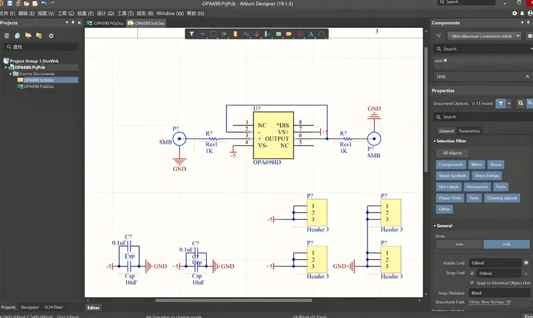Click the All objects filter button
Viewport: 533px width, 318px height.
(x=452, y=153)
